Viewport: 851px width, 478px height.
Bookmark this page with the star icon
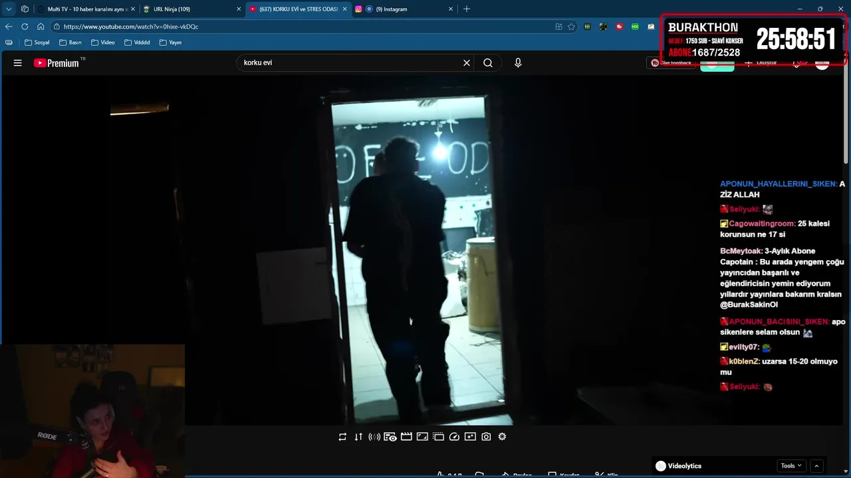click(x=571, y=27)
